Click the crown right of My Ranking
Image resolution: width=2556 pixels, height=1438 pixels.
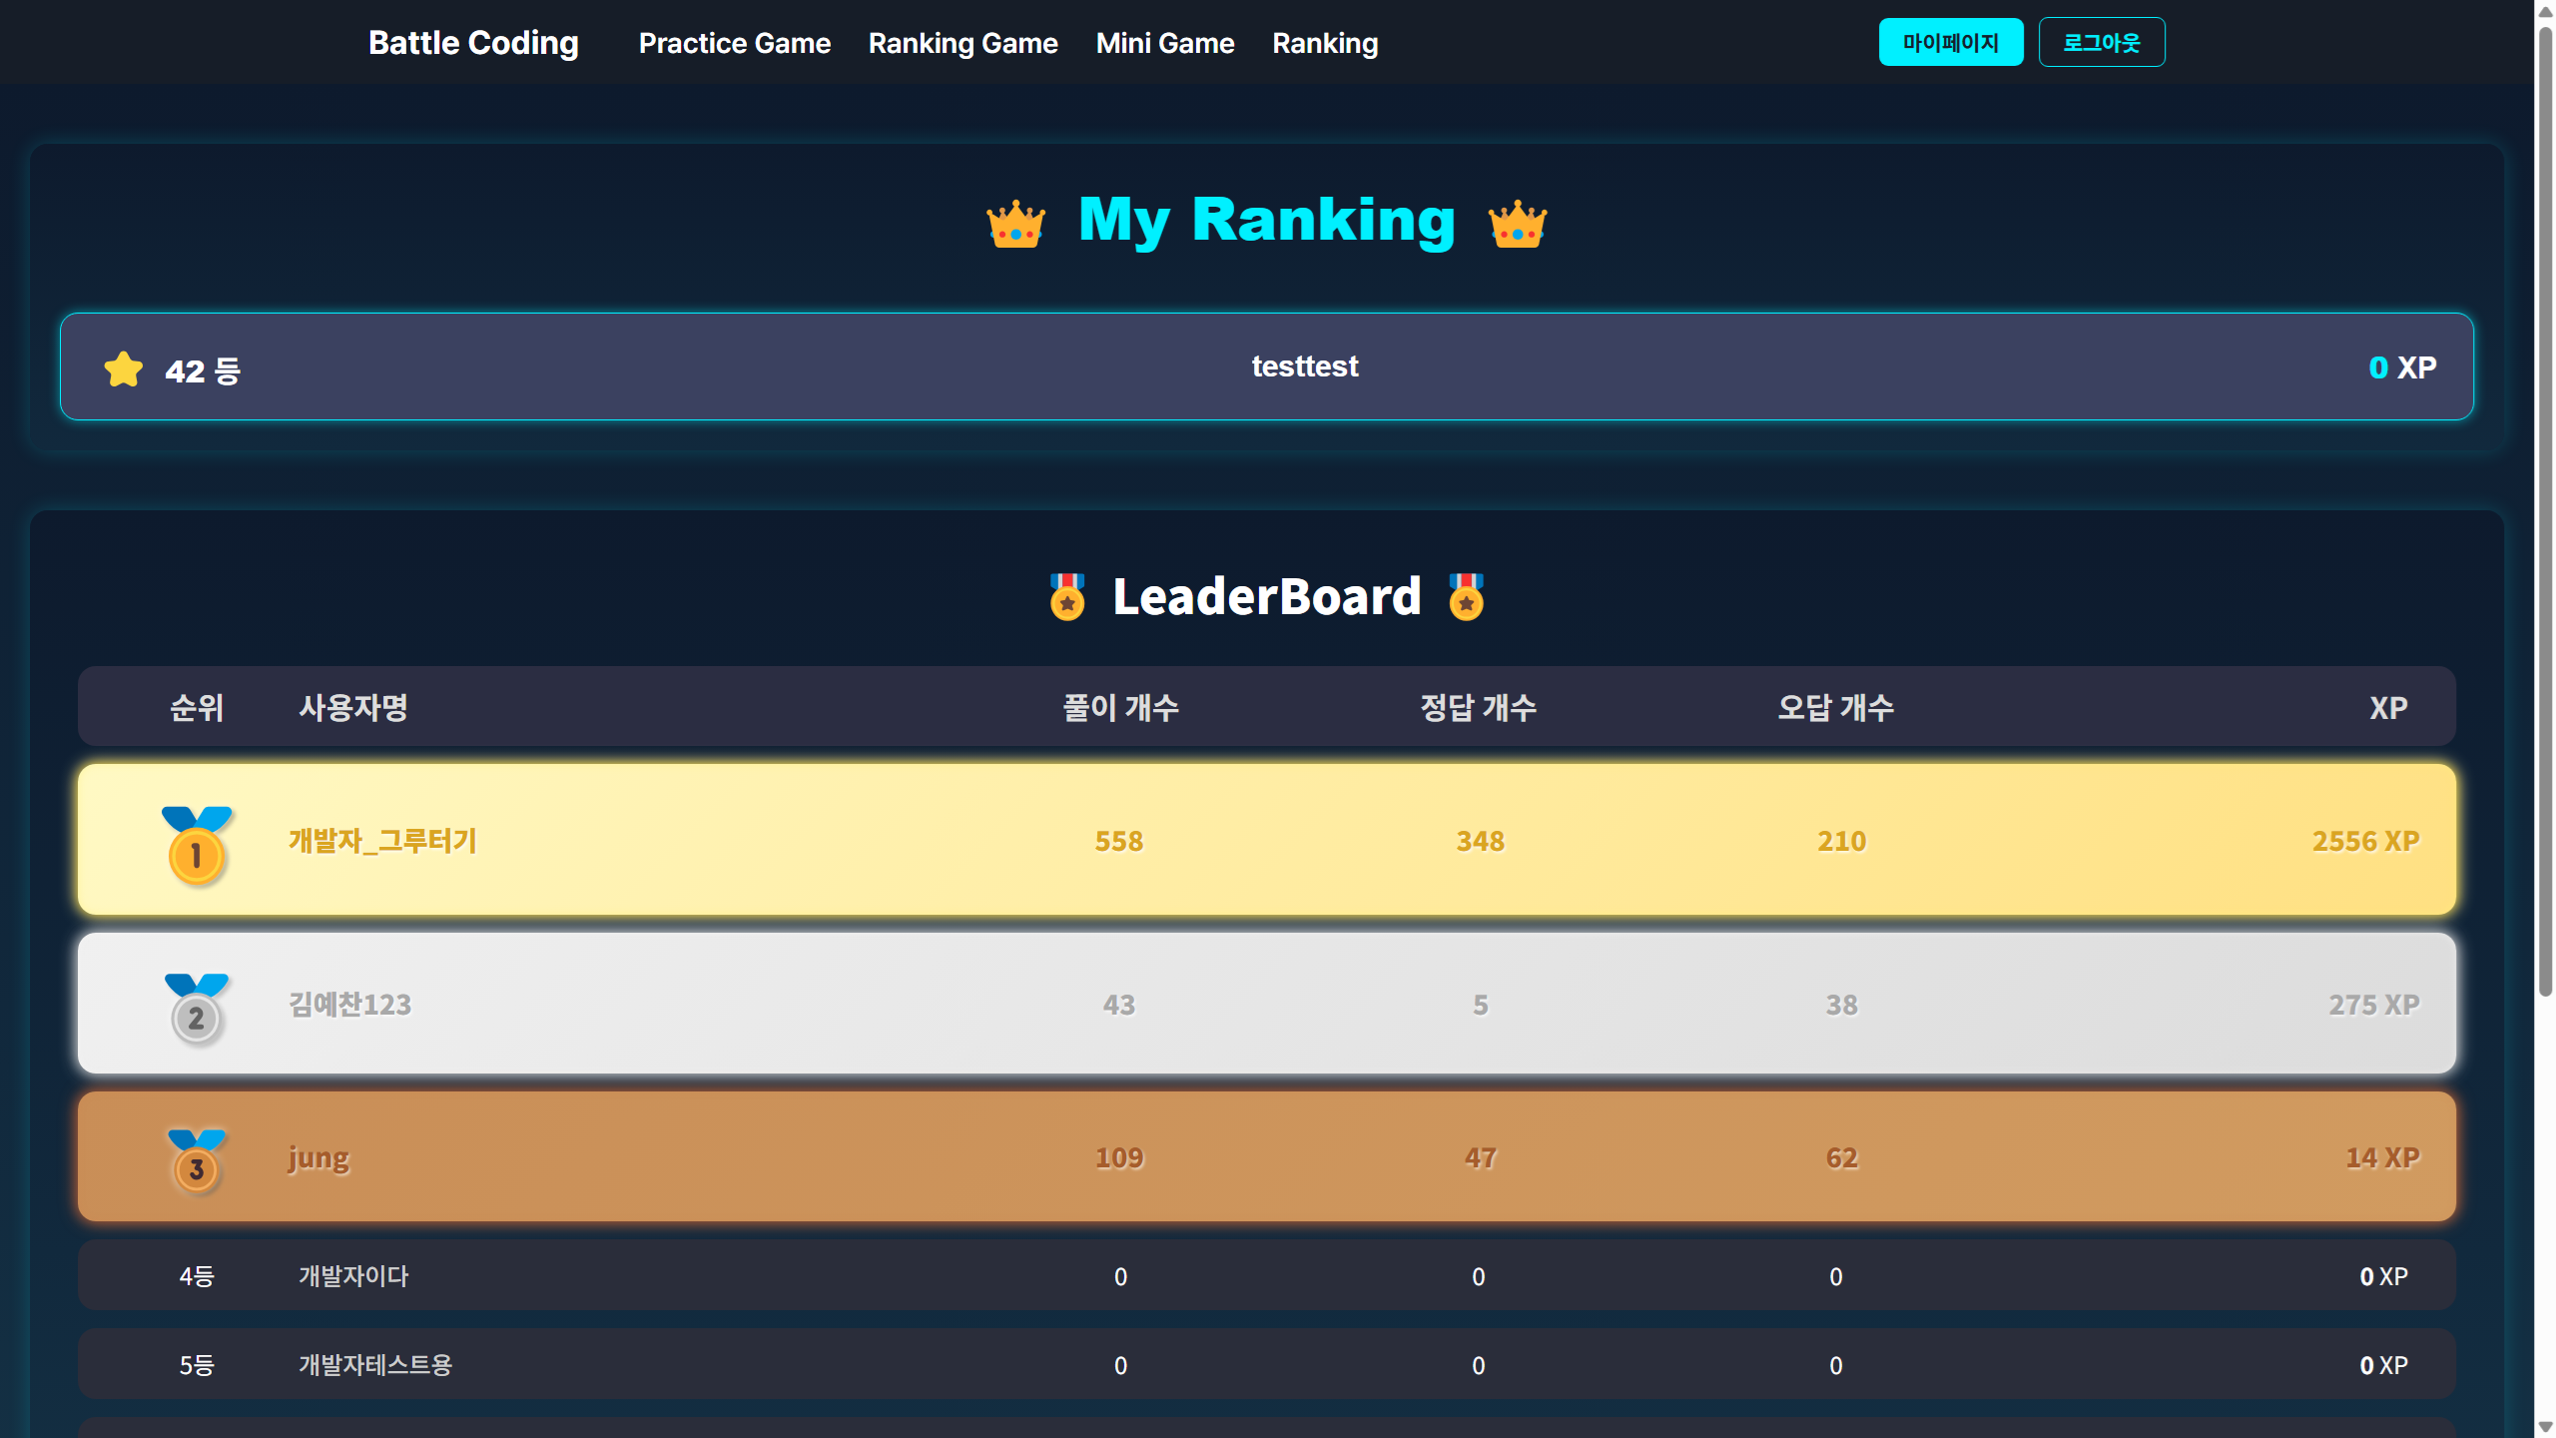click(x=1517, y=224)
